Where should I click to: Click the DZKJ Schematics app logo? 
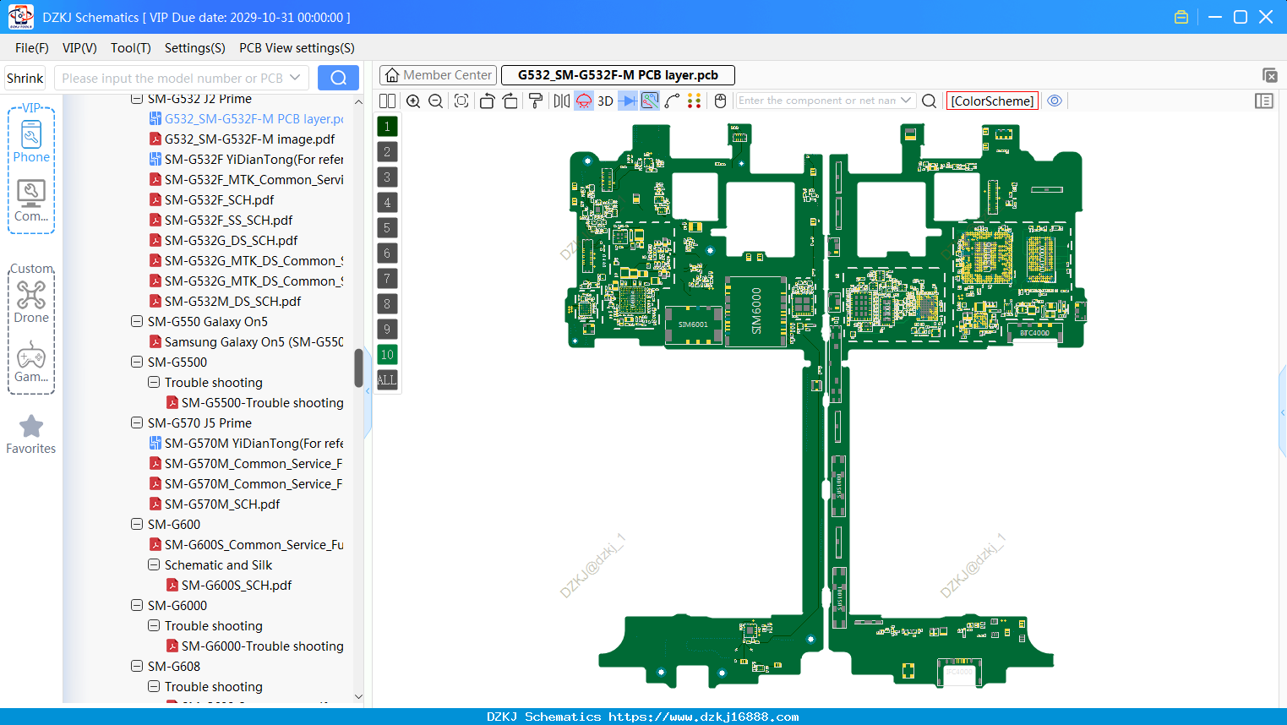(x=20, y=17)
